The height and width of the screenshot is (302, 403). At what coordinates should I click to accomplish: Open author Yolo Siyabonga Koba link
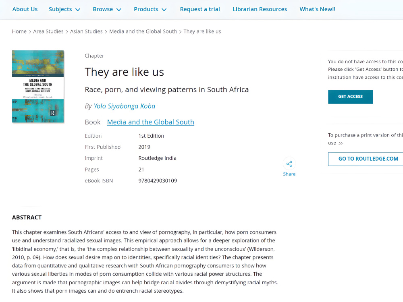[125, 106]
